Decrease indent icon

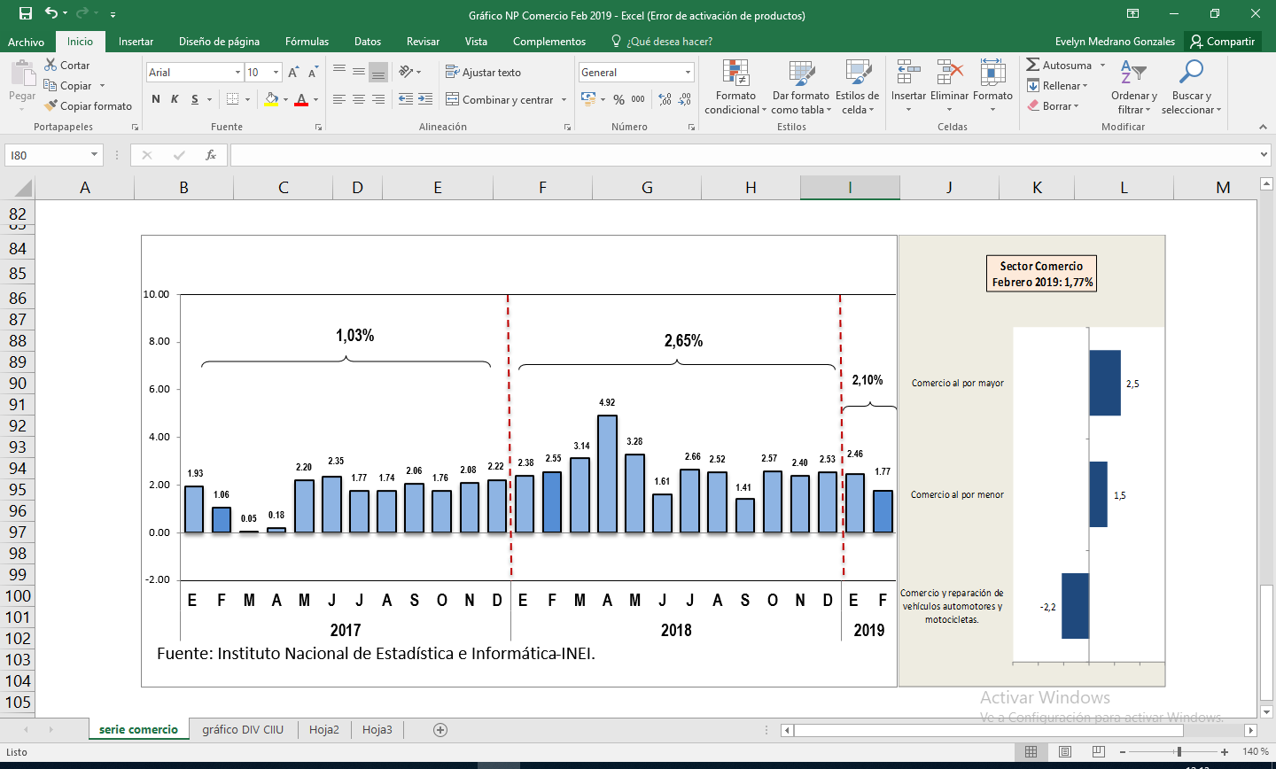[x=406, y=99]
